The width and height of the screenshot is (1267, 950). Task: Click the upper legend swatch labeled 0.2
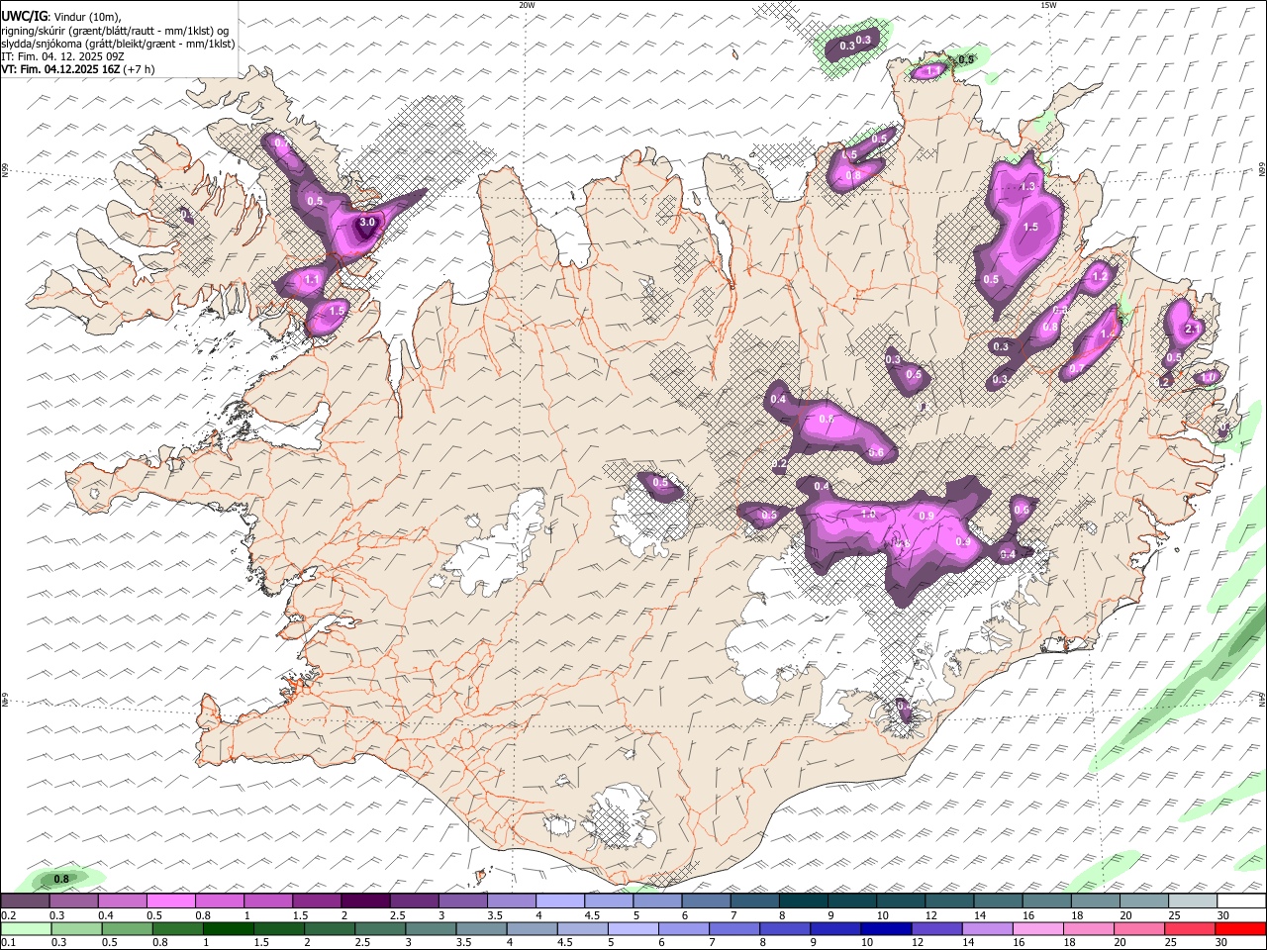pos(26,901)
